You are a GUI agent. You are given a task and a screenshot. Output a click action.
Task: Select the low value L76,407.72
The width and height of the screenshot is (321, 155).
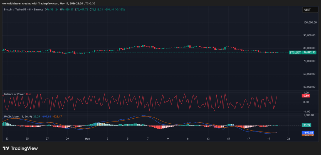click(82, 9)
